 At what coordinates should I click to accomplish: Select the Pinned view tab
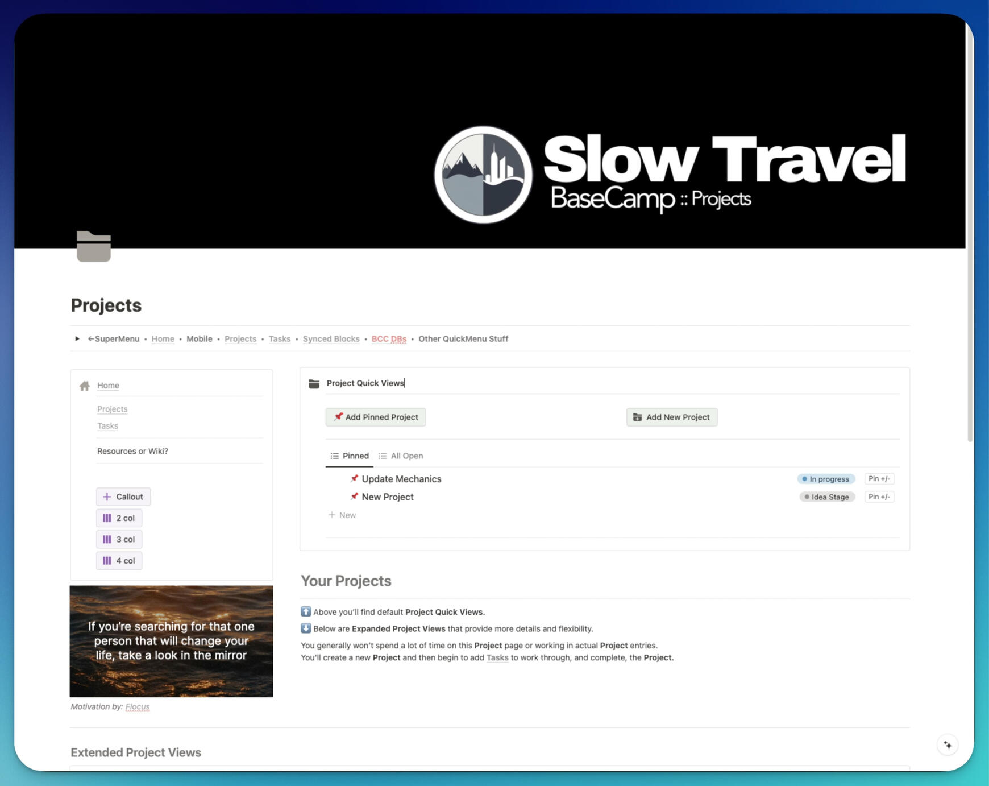tap(350, 456)
